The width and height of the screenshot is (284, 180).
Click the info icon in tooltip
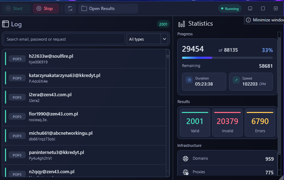[x=248, y=20]
